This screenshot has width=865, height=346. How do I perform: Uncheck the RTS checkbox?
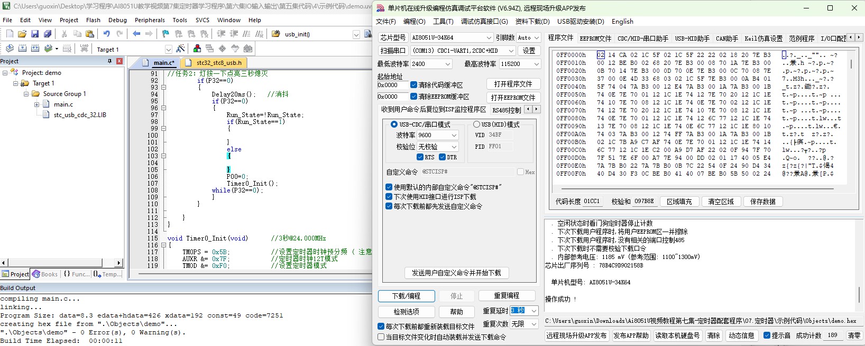click(x=420, y=157)
